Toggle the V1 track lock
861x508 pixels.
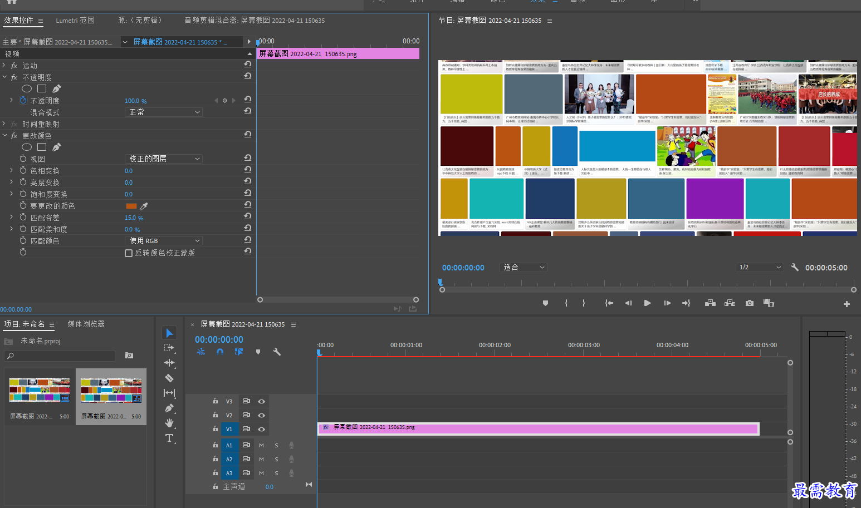tap(215, 429)
